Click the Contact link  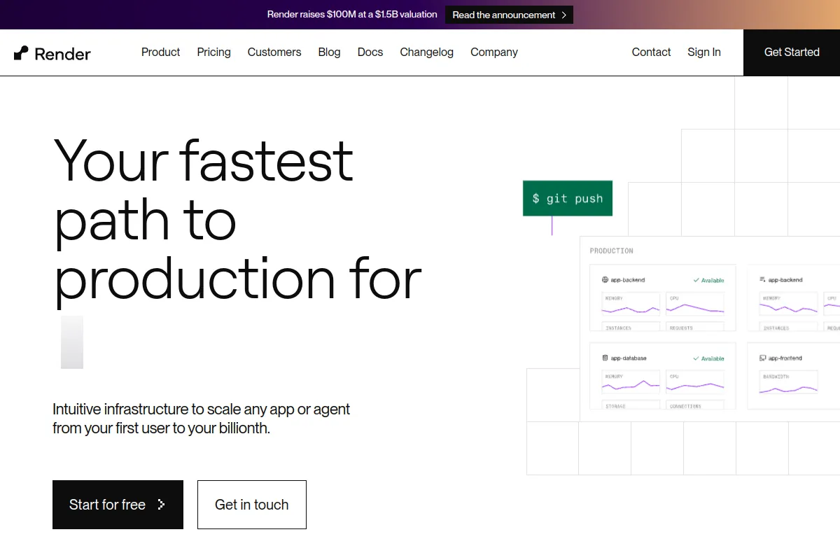[651, 52]
